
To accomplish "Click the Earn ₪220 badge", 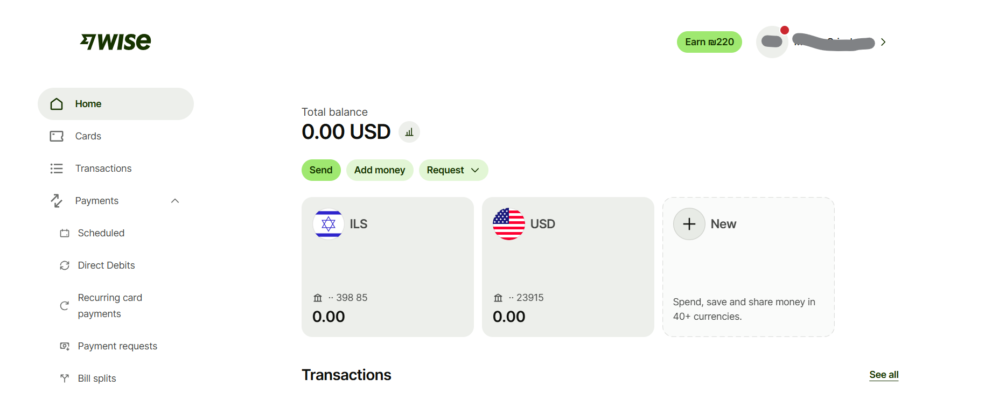I will pyautogui.click(x=709, y=42).
